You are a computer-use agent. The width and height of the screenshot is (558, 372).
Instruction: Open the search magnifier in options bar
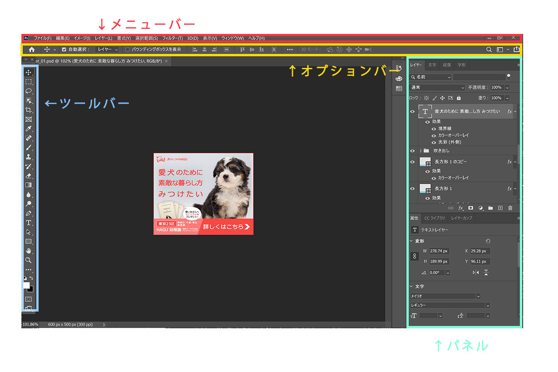pos(489,49)
